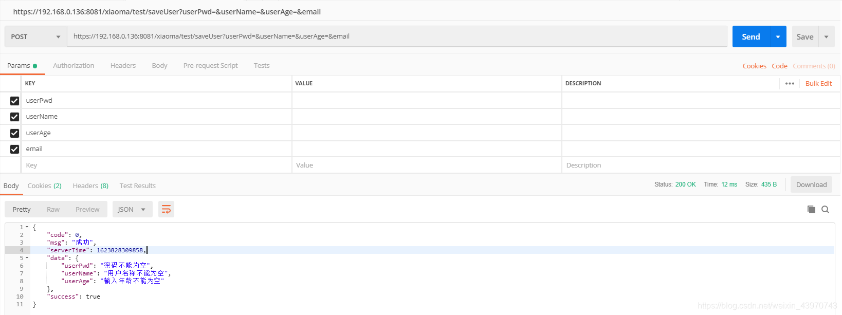Expand the Send button dropdown arrow
Screen dimensions: 842x315
[778, 36]
